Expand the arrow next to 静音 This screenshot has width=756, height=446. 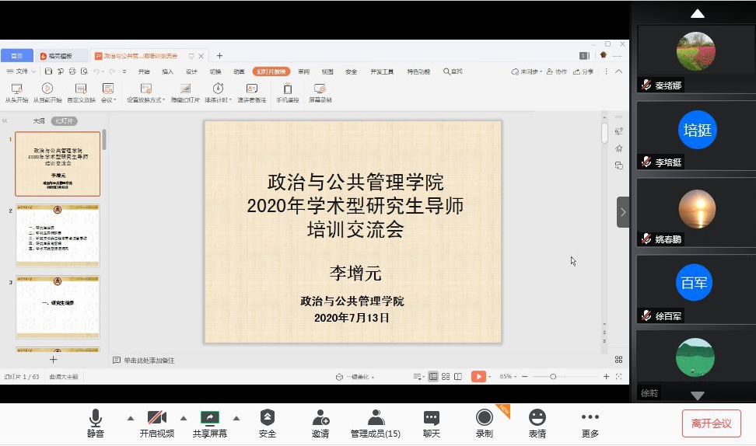coord(130,417)
